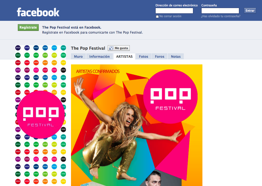262x186 pixels.
Task: Click the thumbs-up icon on Me gusta
Action: tap(111, 48)
